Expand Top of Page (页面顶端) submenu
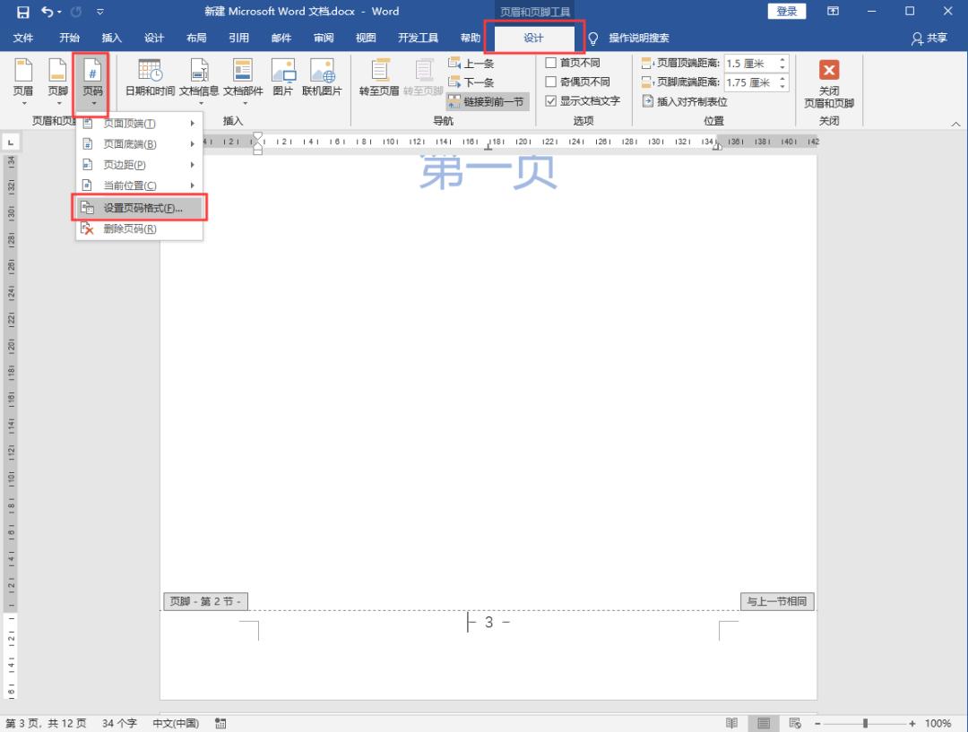The image size is (968, 732). point(139,124)
